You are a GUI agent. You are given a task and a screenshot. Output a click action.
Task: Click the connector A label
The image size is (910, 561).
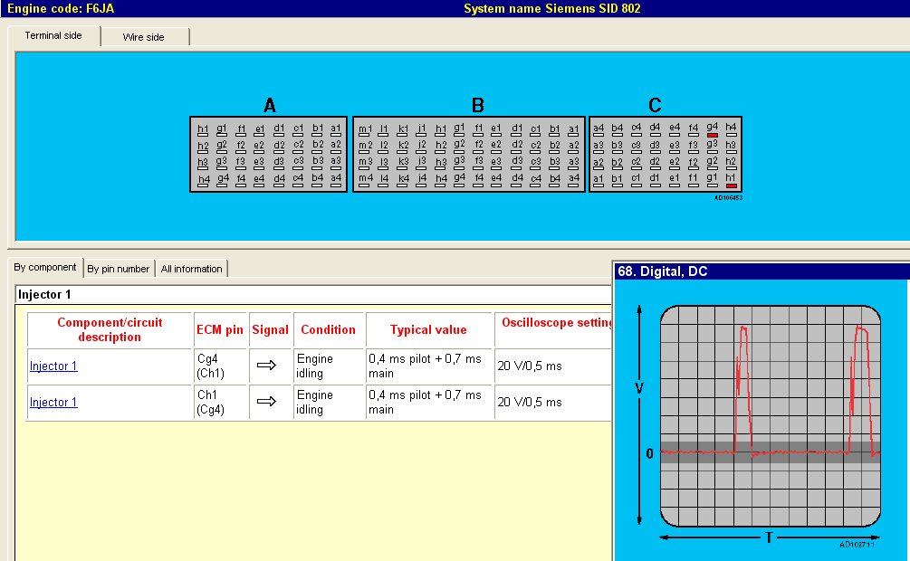[x=269, y=106]
